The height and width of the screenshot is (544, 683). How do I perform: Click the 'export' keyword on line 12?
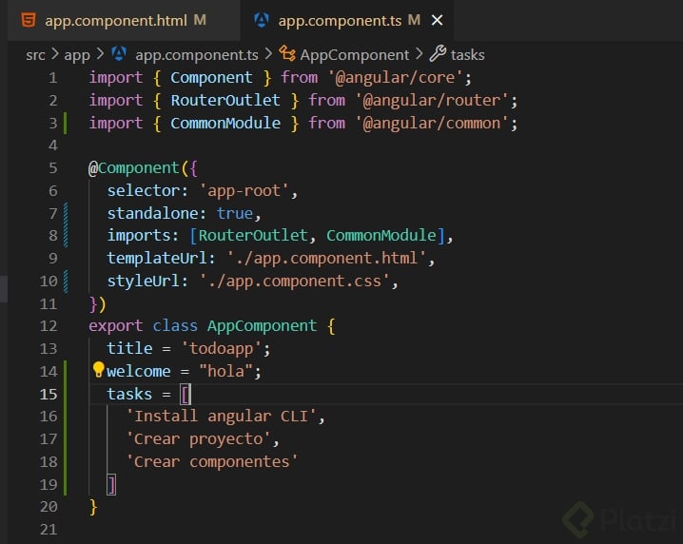[x=115, y=326]
